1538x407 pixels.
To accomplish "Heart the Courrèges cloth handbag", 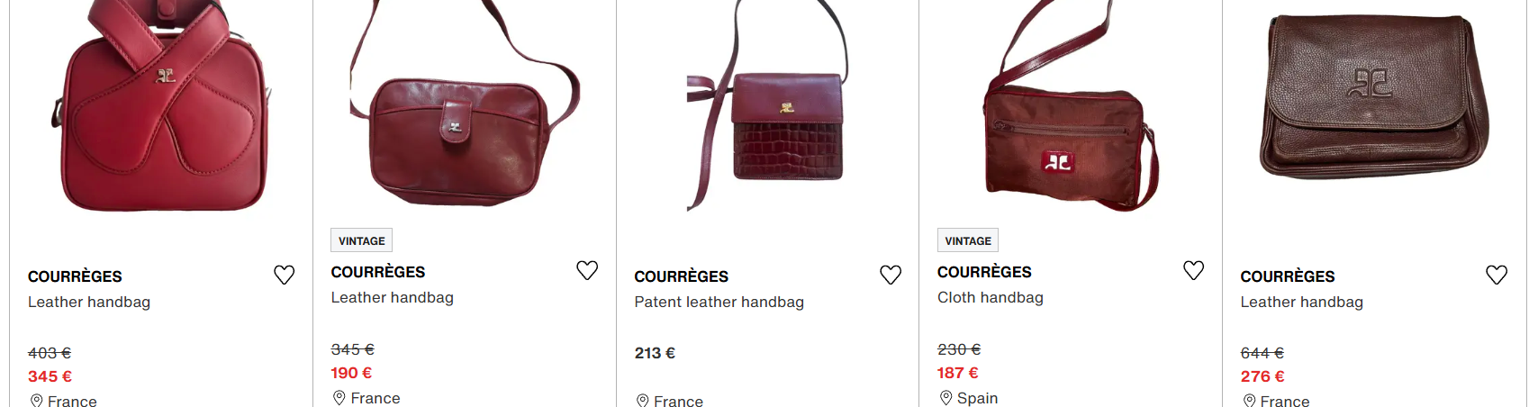I will [1193, 270].
